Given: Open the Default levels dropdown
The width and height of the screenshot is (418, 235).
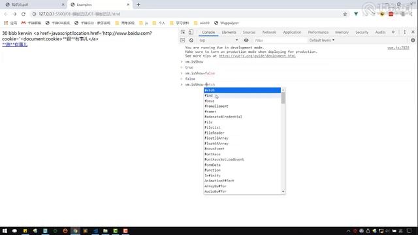Looking at the screenshot, I should click(322, 40).
